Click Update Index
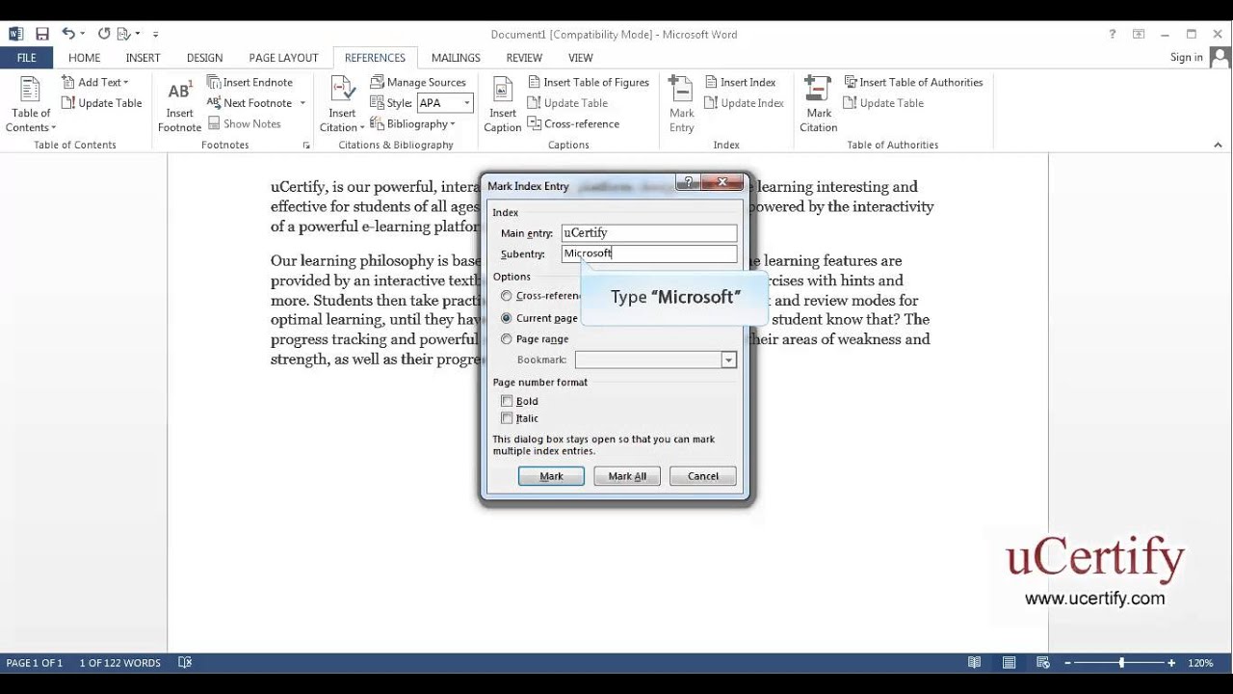This screenshot has height=694, width=1233. click(x=744, y=103)
